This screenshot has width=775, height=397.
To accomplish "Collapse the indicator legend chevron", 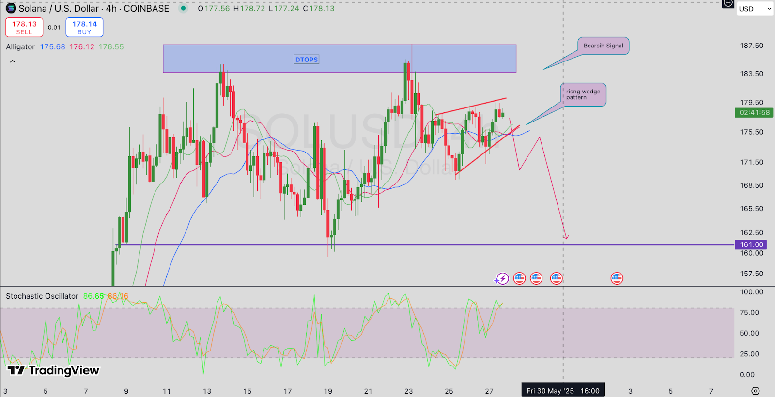I will point(13,61).
